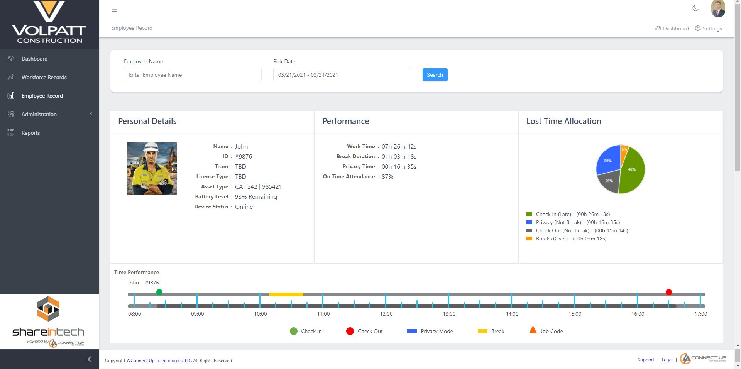
Task: Click the Break yellow legend swatch
Action: [x=482, y=331]
